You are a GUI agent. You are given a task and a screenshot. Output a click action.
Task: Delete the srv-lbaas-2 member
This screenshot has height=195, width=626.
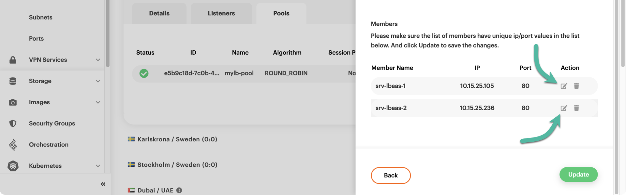[576, 108]
